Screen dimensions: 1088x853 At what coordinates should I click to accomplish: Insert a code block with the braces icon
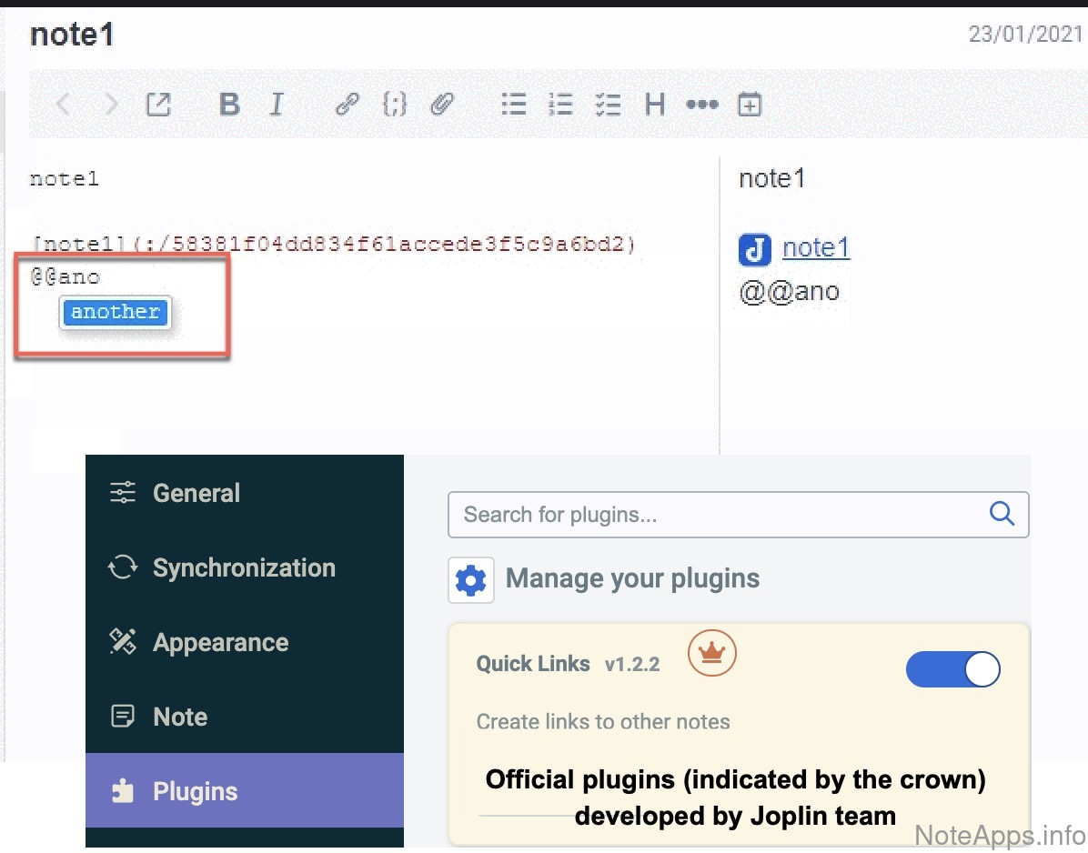[x=394, y=105]
